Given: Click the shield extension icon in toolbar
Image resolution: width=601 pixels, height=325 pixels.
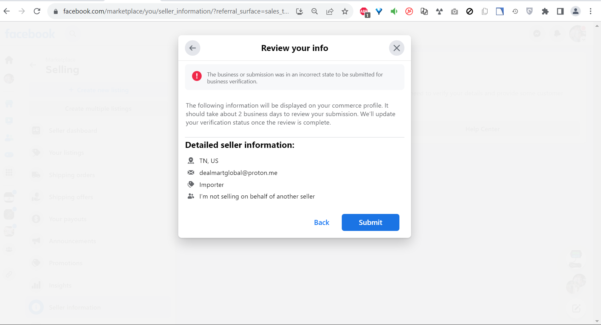Looking at the screenshot, I should tap(529, 12).
